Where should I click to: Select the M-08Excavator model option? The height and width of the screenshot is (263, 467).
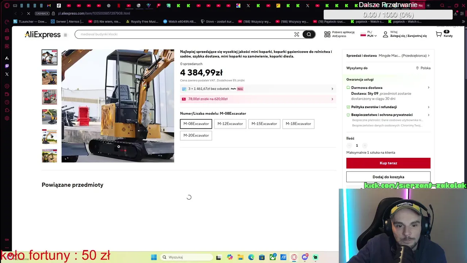pyautogui.click(x=196, y=124)
